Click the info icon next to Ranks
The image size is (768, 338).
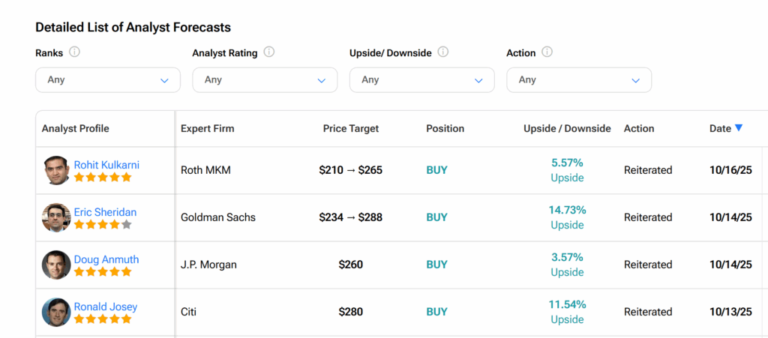74,52
